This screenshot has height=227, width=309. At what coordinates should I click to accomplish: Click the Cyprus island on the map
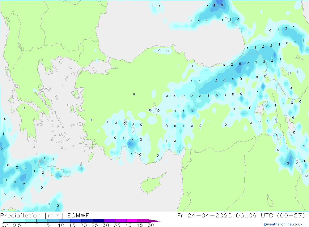(x=151, y=184)
